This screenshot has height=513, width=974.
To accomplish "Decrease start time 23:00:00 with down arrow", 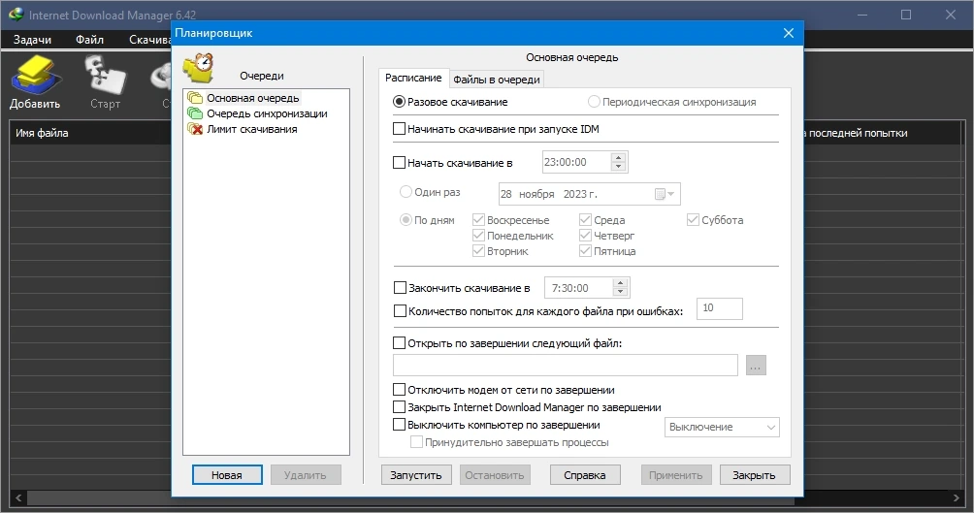I will [617, 167].
